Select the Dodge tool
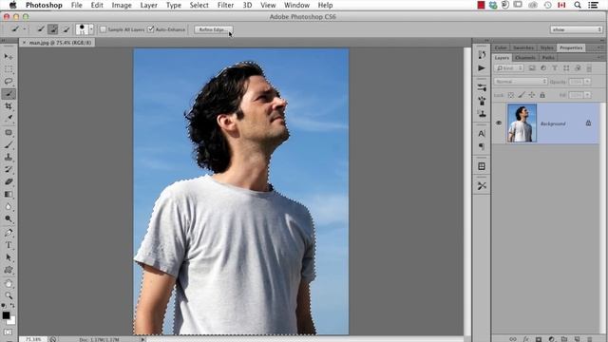 click(x=9, y=219)
